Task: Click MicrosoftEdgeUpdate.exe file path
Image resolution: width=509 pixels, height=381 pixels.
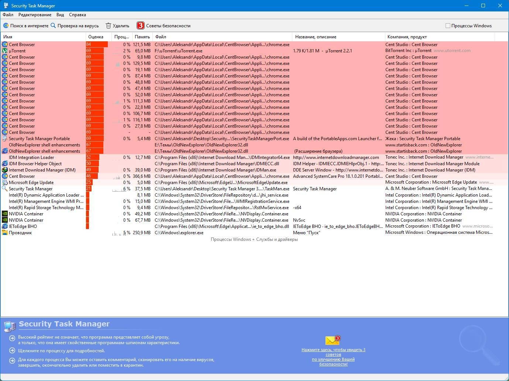Action: click(x=221, y=183)
